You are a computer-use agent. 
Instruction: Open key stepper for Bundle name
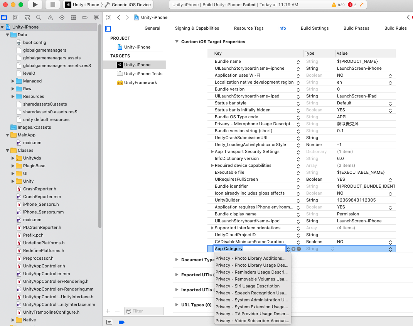(x=298, y=62)
